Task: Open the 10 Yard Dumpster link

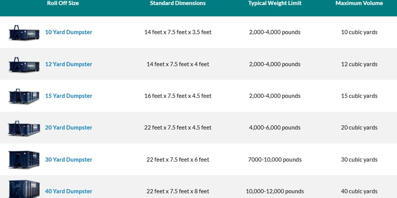Action: 69,32
